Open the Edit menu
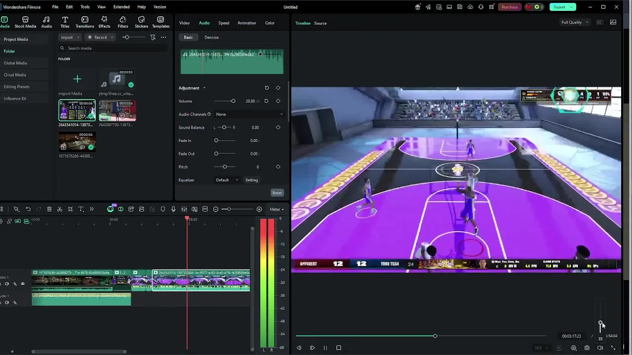Viewport: 632px width, 355px height. 69,7
